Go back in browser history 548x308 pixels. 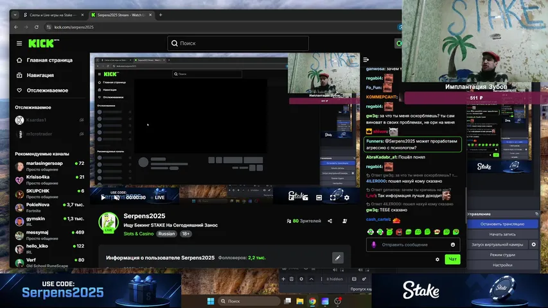[x=16, y=27]
